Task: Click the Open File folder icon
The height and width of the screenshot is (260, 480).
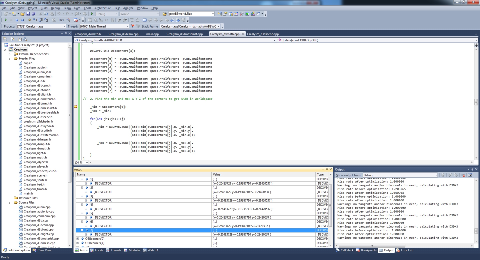Action: [x=22, y=14]
